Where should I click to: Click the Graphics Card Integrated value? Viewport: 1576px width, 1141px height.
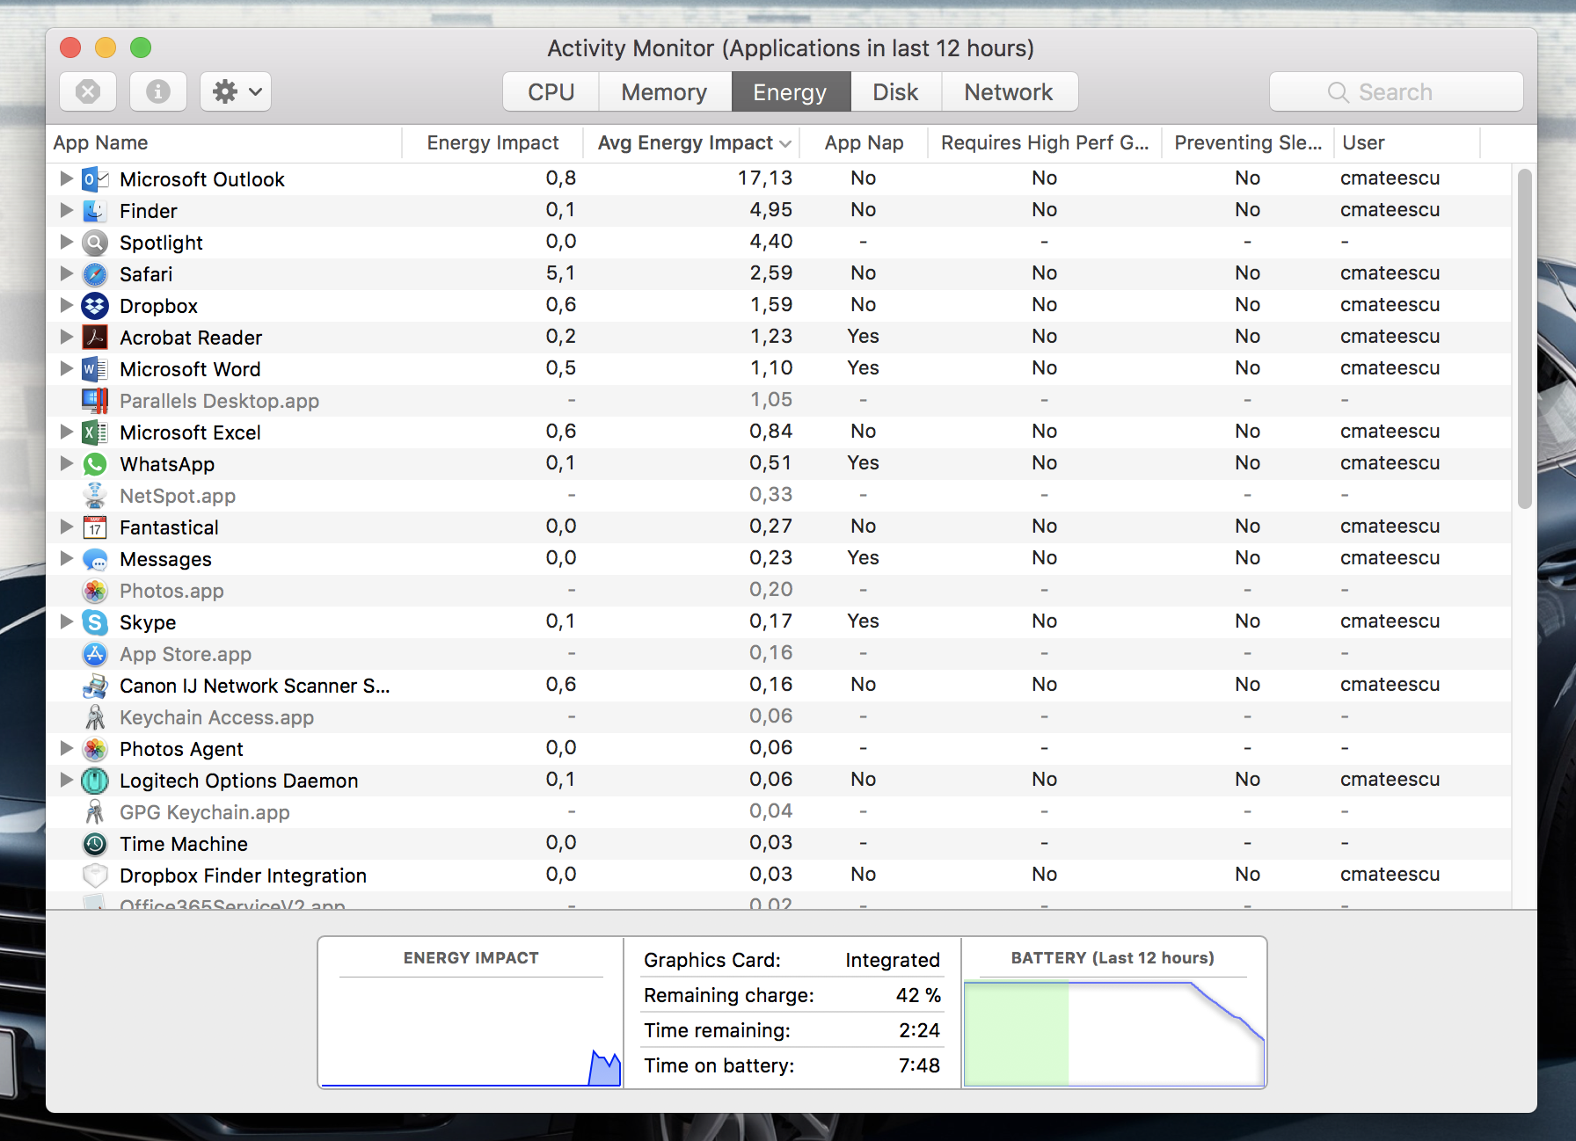[x=893, y=960]
